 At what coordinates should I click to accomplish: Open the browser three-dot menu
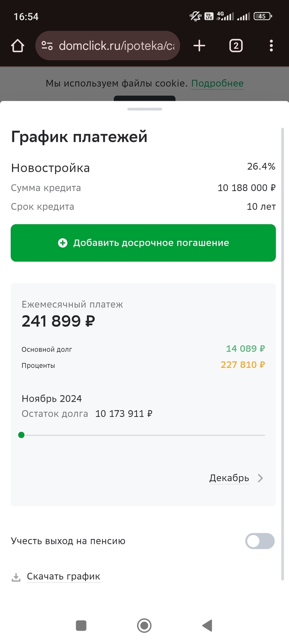[x=271, y=45]
